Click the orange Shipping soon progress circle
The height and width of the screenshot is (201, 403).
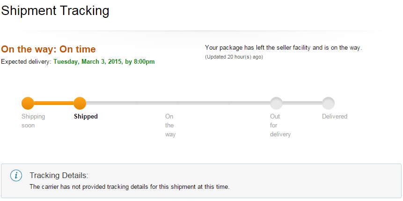pyautogui.click(x=28, y=104)
